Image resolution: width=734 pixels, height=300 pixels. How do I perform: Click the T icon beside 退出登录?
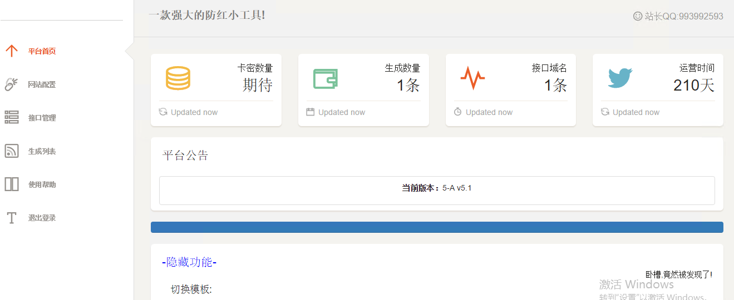(x=12, y=218)
